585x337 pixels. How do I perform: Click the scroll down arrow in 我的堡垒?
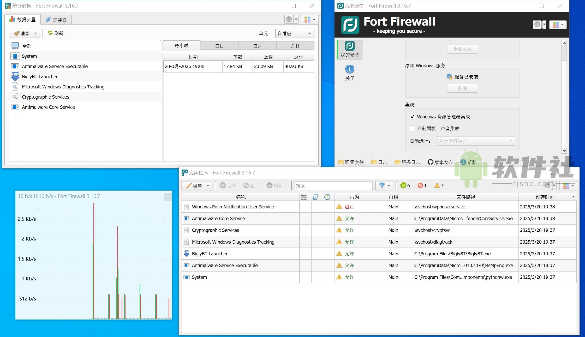tap(564, 151)
